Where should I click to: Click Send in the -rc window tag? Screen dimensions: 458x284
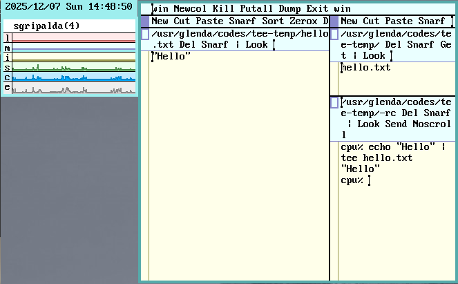(396, 124)
